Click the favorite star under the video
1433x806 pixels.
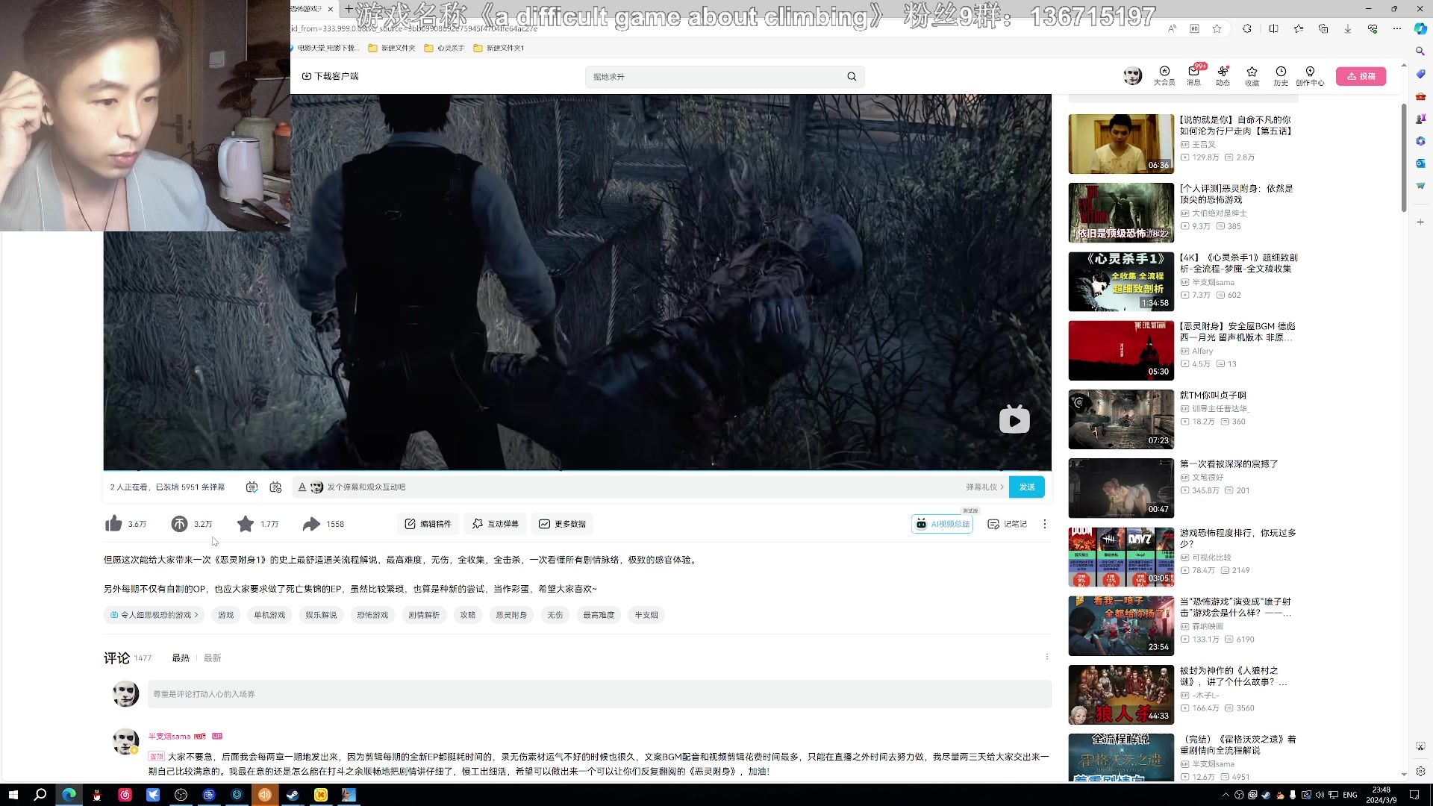[246, 524]
